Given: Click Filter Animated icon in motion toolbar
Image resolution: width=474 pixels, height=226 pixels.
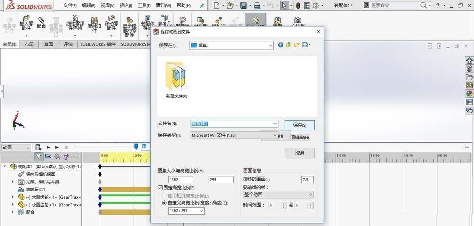Looking at the screenshot, I should tap(48, 156).
